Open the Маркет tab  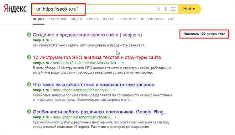point(109,19)
